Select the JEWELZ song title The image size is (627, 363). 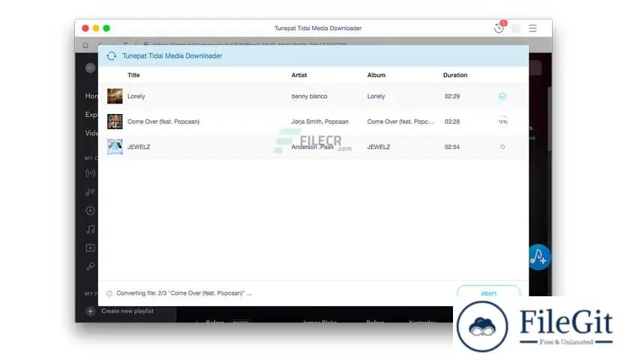click(139, 147)
